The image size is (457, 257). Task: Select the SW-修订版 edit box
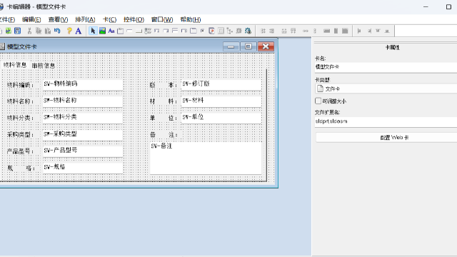point(221,84)
